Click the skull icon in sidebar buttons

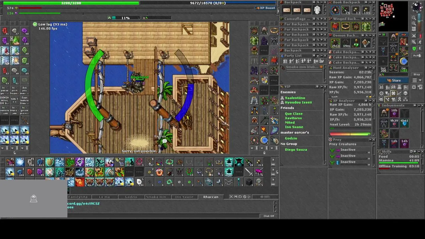406,93
